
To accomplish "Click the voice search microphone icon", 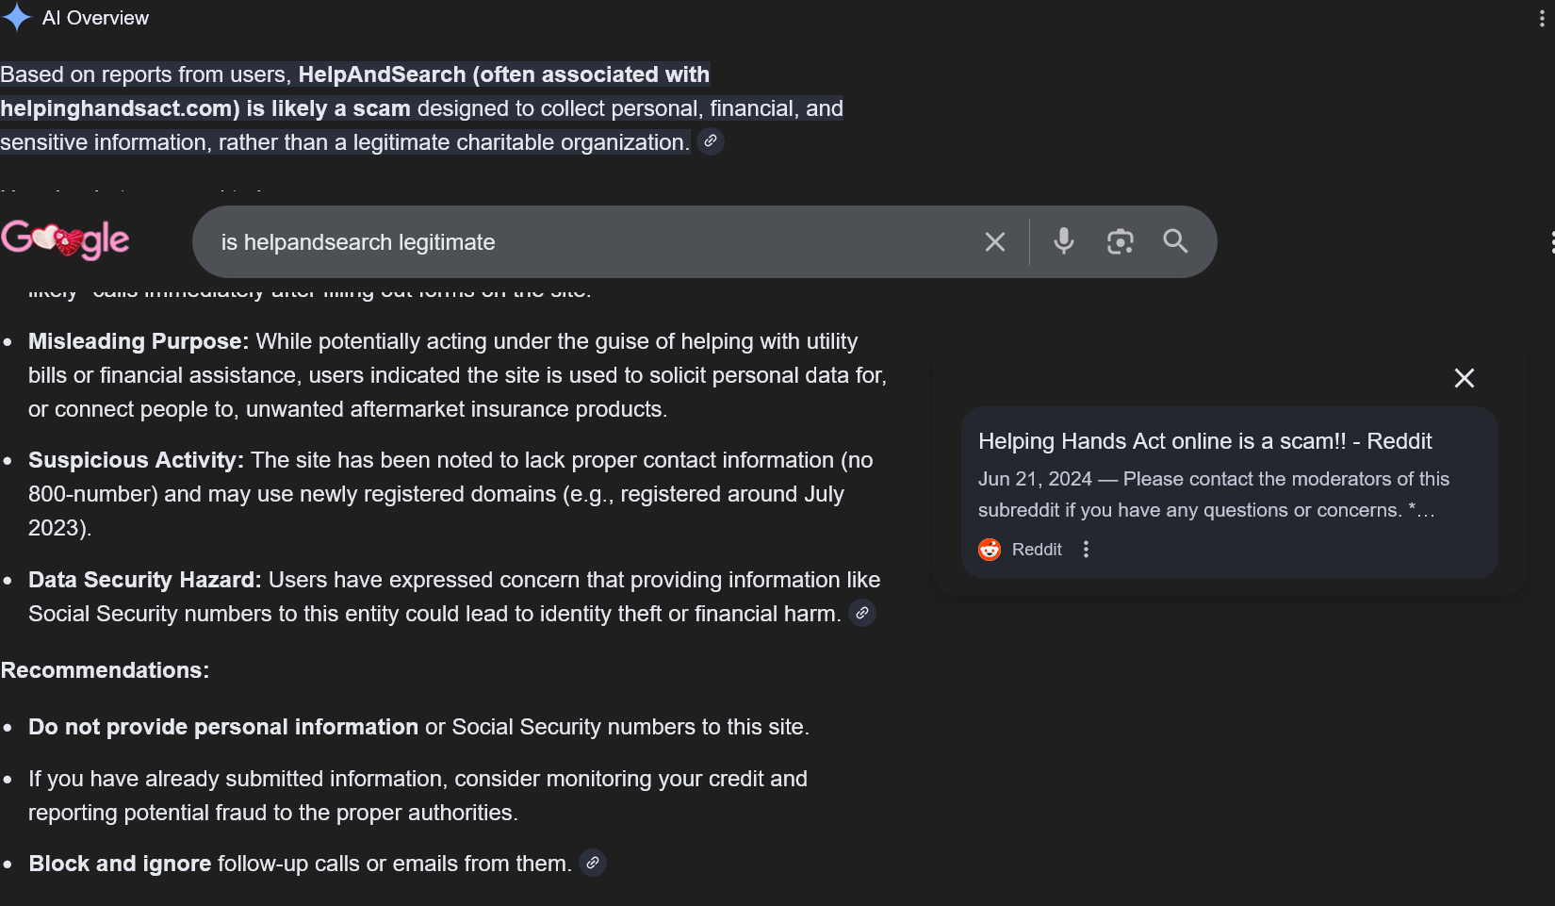I will [x=1064, y=241].
